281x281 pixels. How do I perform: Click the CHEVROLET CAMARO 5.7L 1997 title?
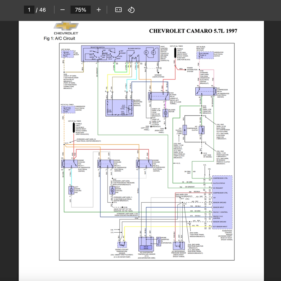(x=193, y=31)
